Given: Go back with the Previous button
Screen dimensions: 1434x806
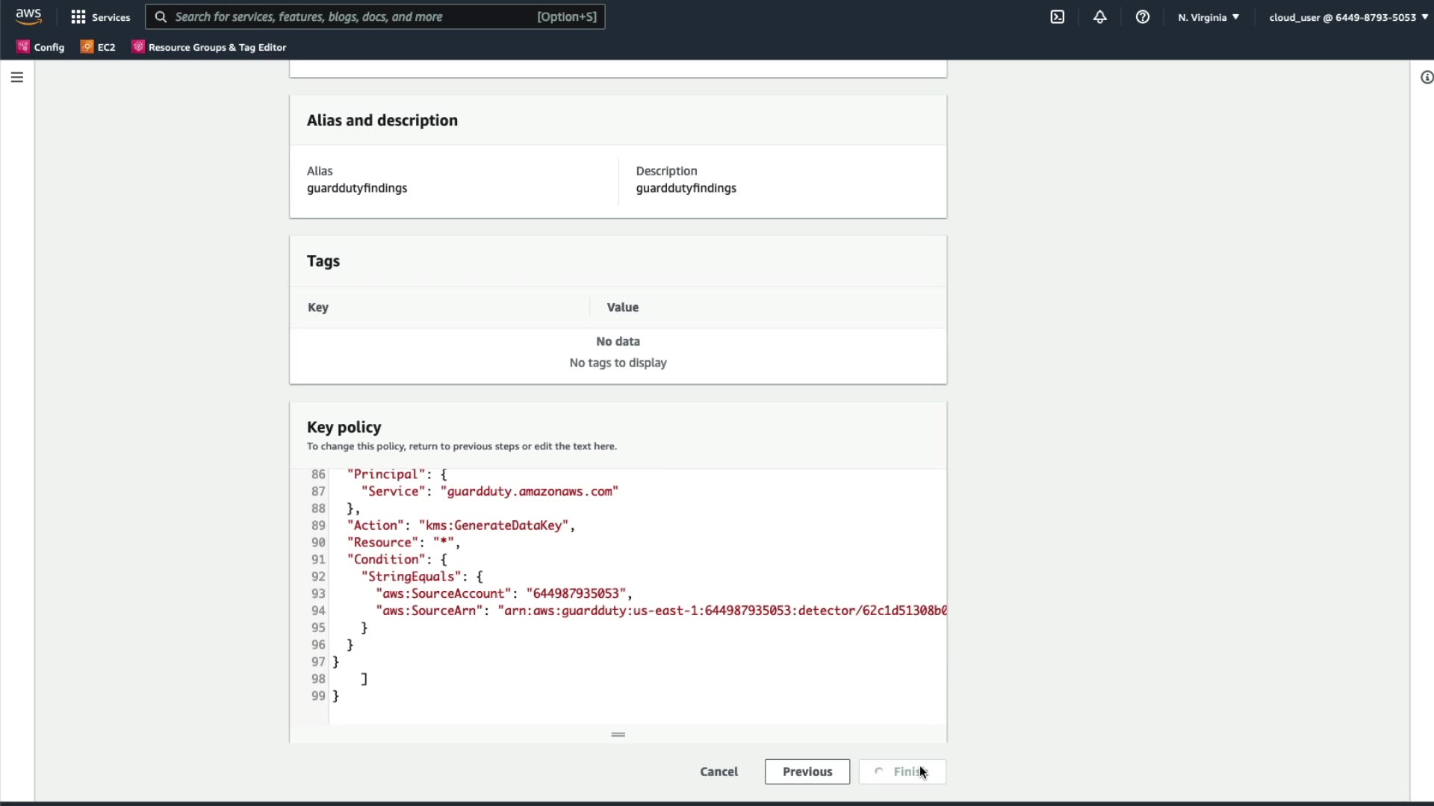Looking at the screenshot, I should (x=807, y=772).
